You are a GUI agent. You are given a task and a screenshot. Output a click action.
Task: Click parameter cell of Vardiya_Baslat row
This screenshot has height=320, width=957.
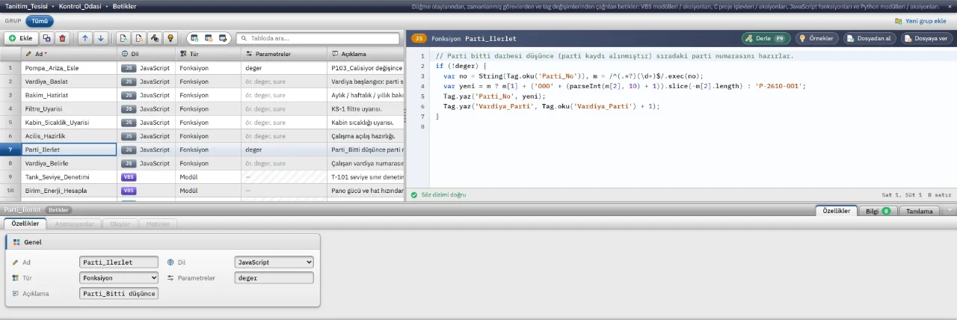point(284,81)
